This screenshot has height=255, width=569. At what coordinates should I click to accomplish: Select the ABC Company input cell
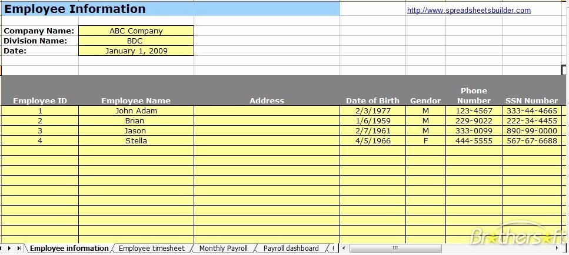click(x=136, y=31)
